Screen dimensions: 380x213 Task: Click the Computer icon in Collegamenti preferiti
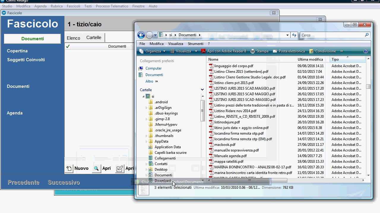[141, 68]
